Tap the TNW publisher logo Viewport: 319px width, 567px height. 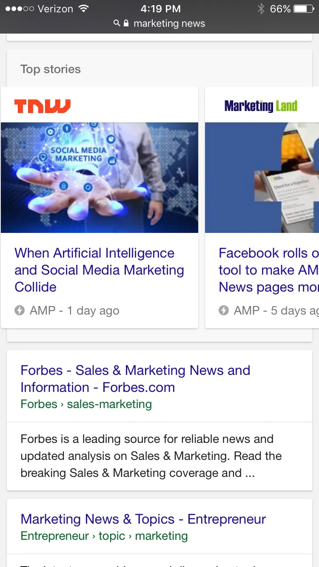tap(43, 106)
